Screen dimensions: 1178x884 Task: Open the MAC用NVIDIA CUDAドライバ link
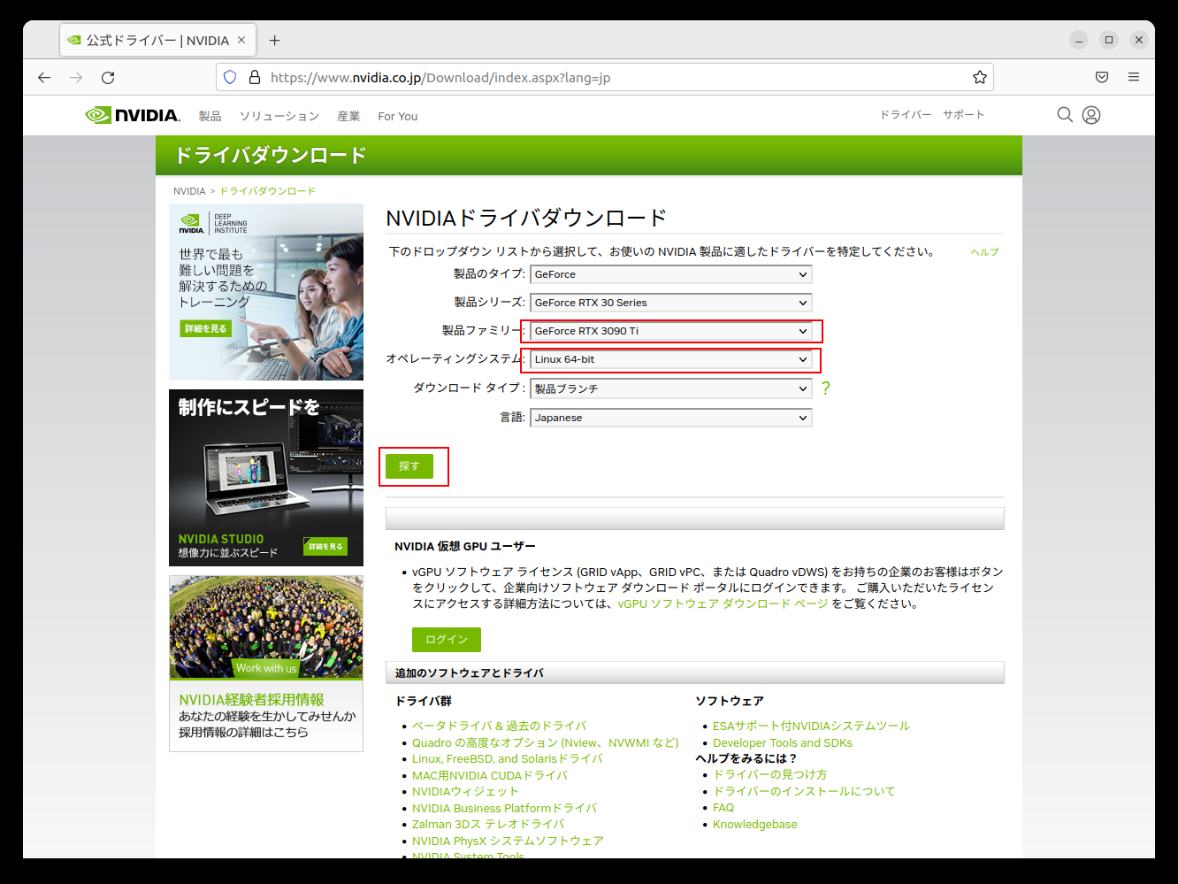point(490,776)
